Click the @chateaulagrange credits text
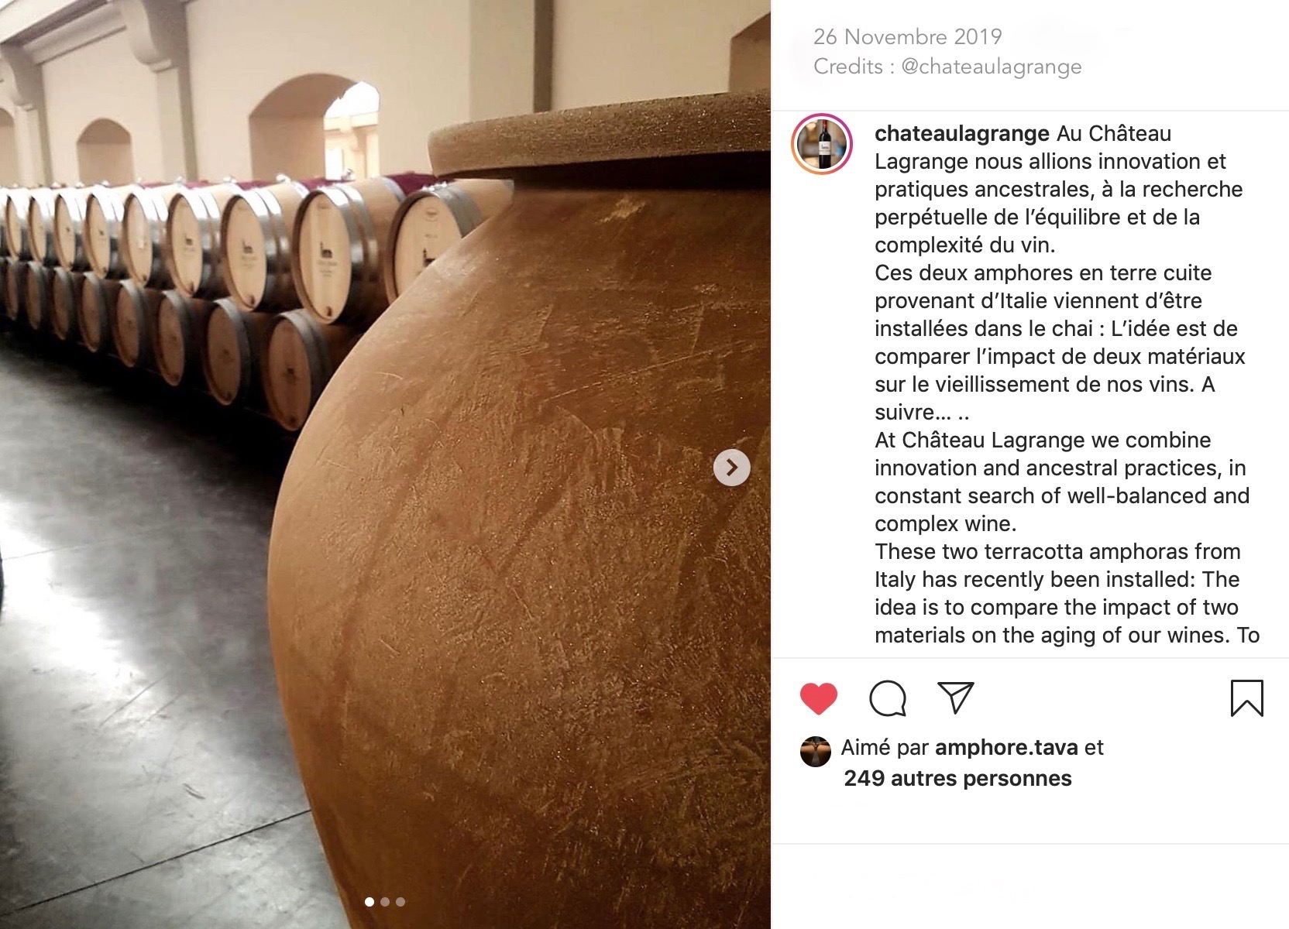1289x929 pixels. (x=992, y=67)
